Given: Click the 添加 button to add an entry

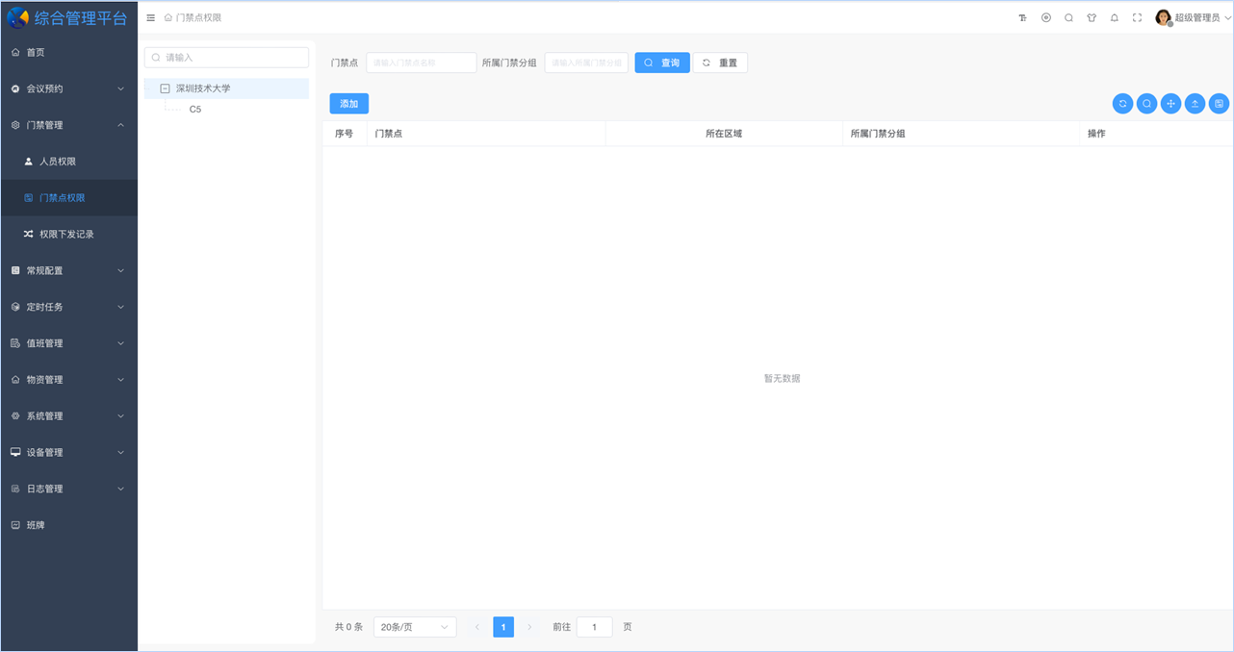Looking at the screenshot, I should click(348, 103).
